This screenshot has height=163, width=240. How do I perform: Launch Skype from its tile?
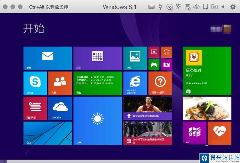35,83
